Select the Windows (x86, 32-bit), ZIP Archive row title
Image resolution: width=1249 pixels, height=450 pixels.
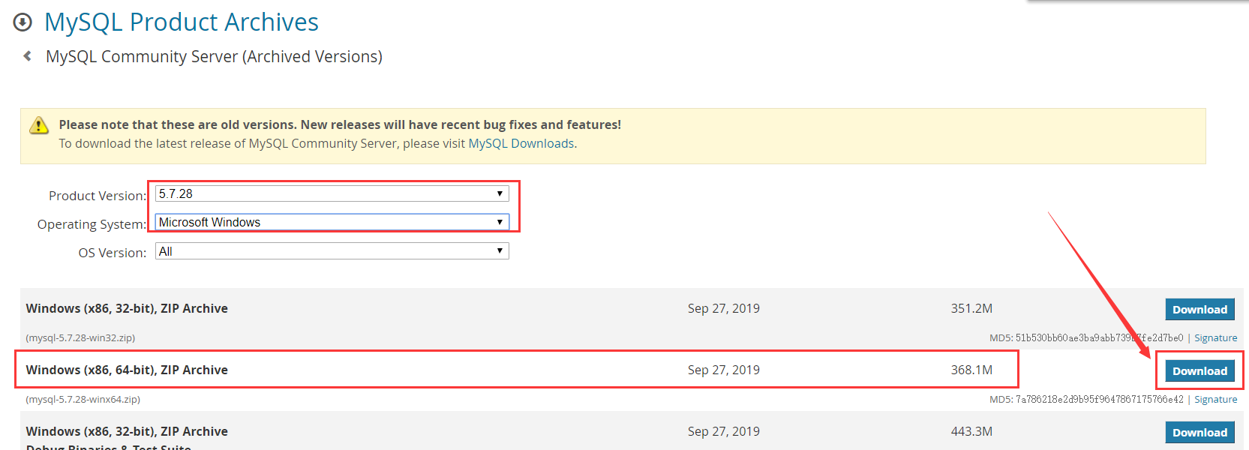point(127,308)
